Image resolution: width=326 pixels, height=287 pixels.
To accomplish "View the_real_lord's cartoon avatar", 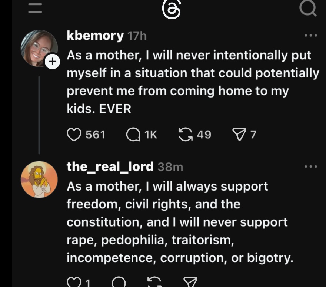I will pos(39,179).
